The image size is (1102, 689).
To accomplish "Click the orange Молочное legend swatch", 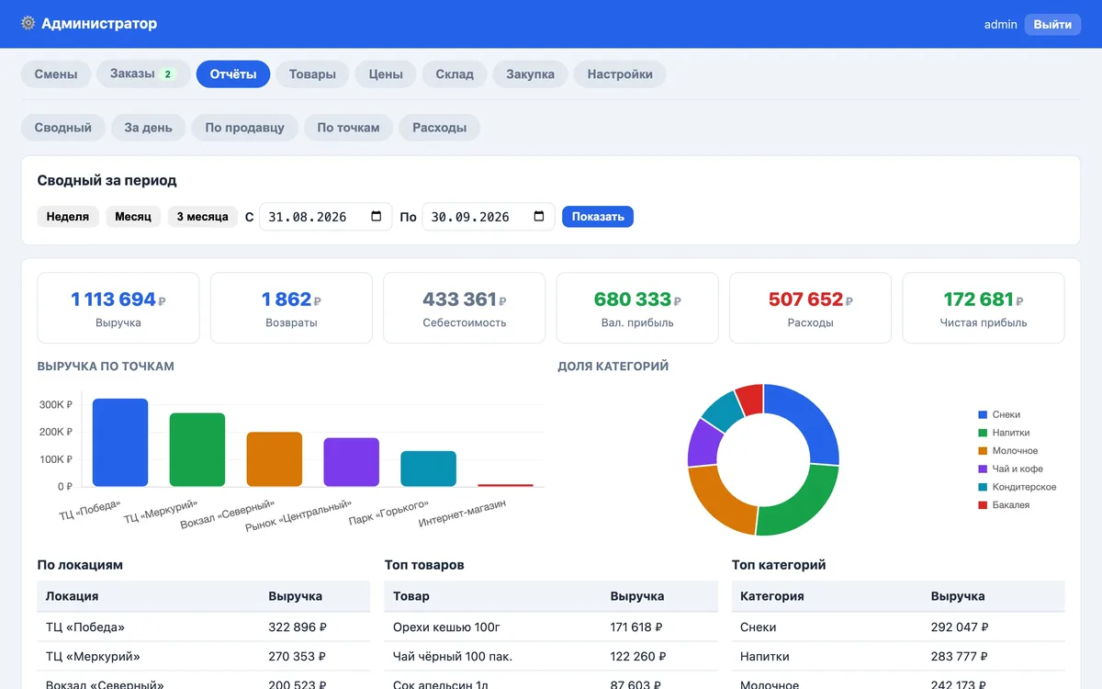I will 983,451.
